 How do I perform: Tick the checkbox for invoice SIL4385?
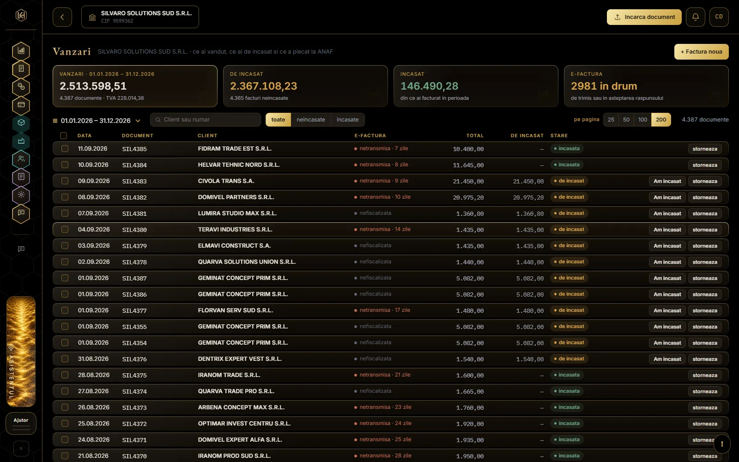65,149
